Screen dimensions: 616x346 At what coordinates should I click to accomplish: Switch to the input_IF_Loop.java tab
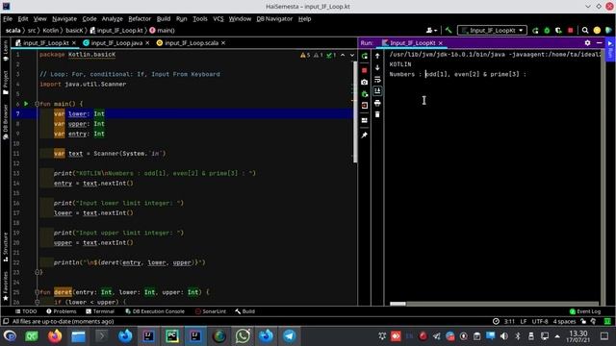(x=116, y=42)
